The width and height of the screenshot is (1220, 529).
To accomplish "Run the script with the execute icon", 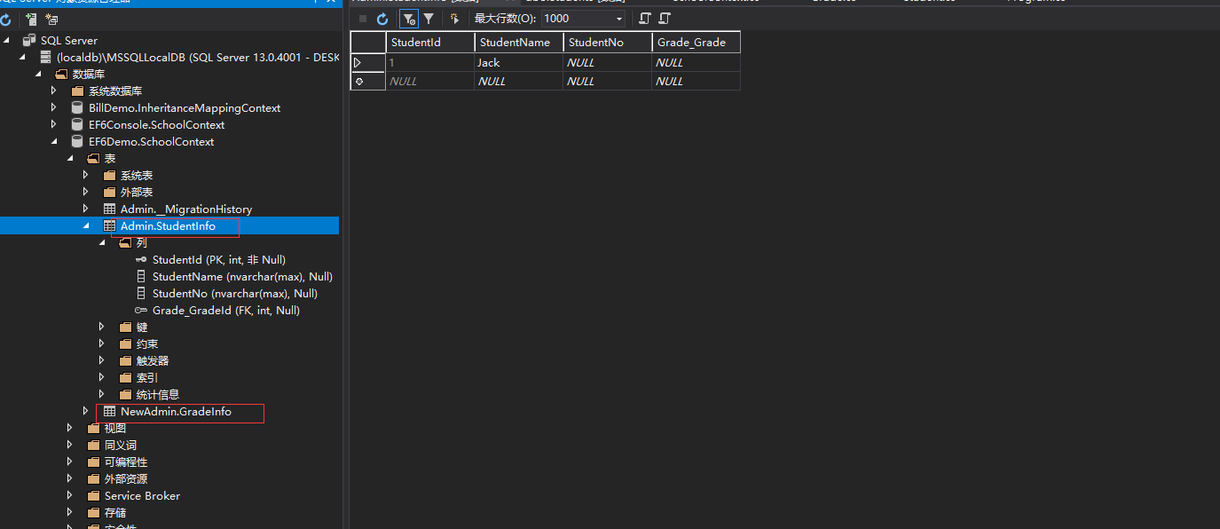I will (454, 19).
